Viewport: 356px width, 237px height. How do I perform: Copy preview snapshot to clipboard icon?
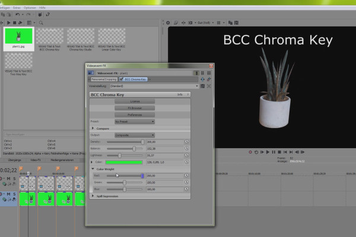(x=230, y=23)
